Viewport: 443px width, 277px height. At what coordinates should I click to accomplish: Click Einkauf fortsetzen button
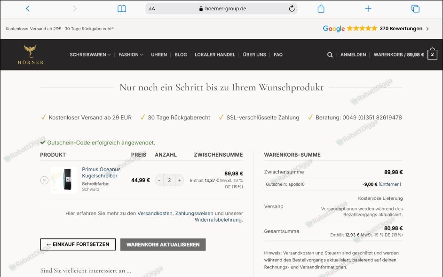point(78,245)
